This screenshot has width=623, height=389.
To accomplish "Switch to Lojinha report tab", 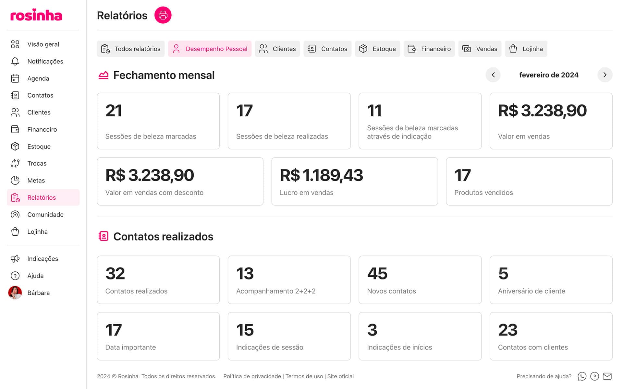I will click(x=526, y=49).
